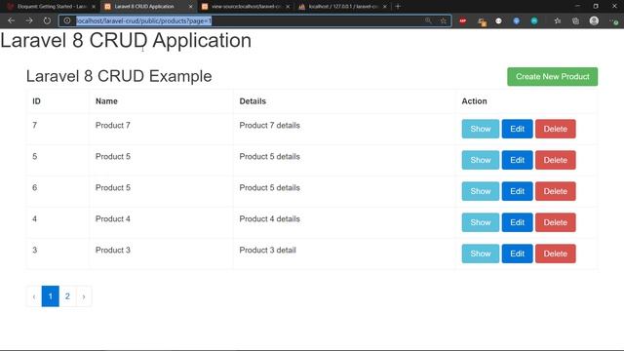Go forward in browser history
Screen dimensions: 624x351
(x=29, y=20)
